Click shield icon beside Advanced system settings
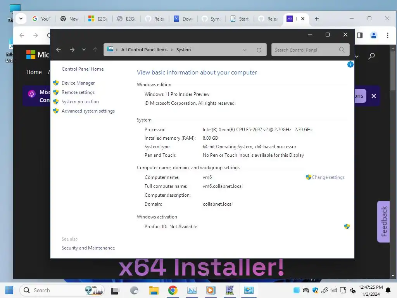Screen dimensions: 397x298 pyautogui.click(x=56, y=111)
